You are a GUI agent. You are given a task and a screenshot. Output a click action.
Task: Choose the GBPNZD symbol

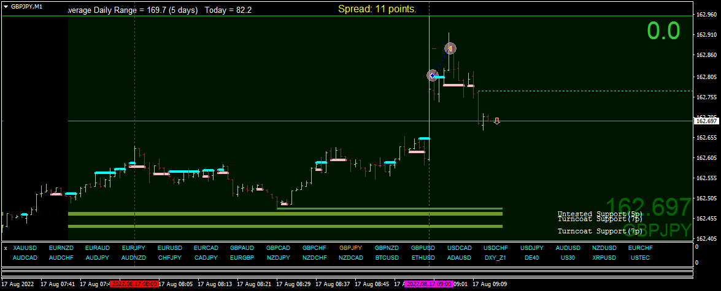(x=387, y=248)
